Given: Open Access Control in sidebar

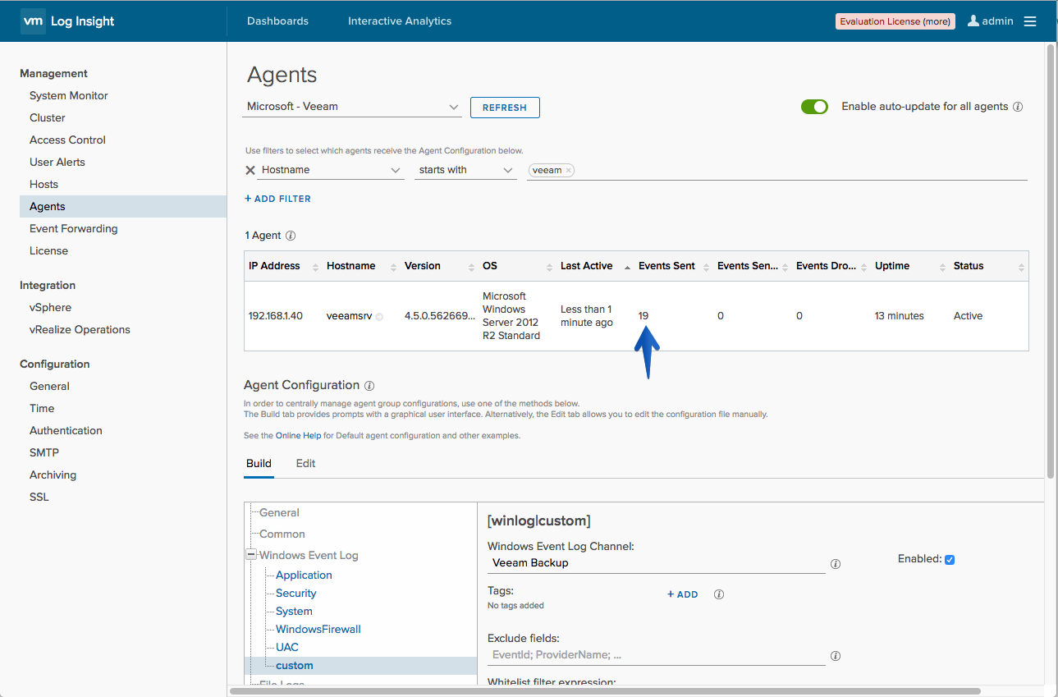Looking at the screenshot, I should coord(67,140).
